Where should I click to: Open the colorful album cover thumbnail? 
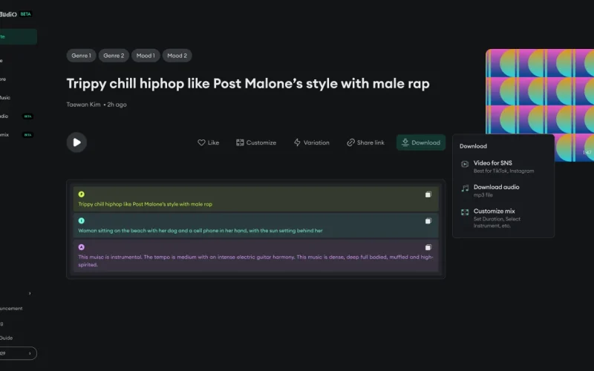(540, 91)
